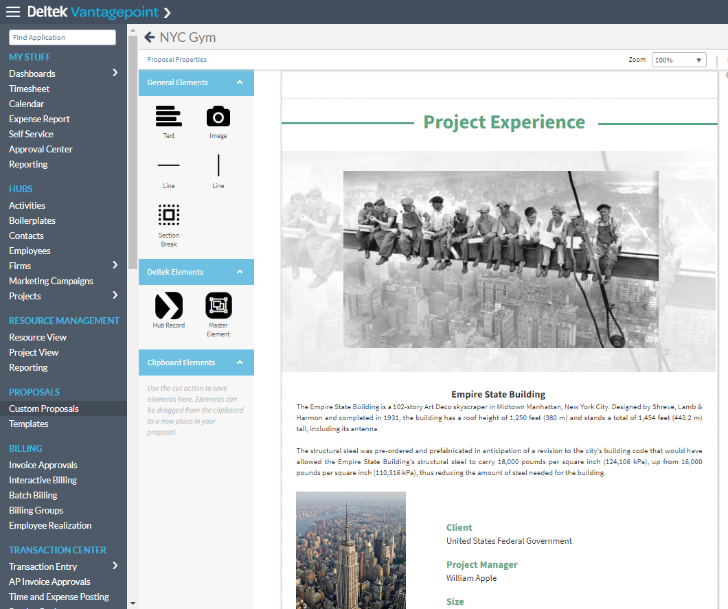
Task: Click the sidebar scrollbar down arrow
Action: 133,604
